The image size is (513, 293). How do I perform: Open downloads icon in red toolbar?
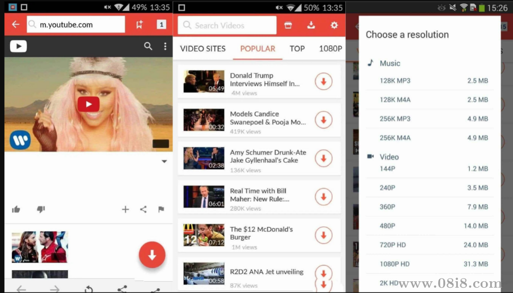coord(311,25)
